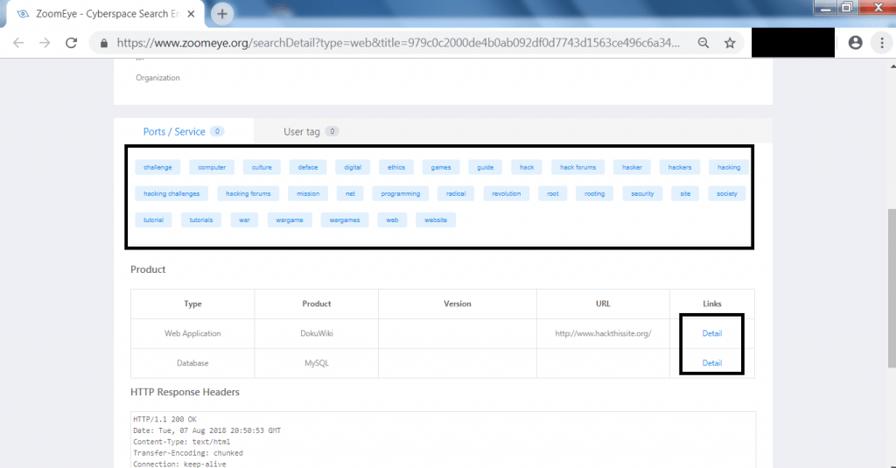This screenshot has height=468, width=896.
Task: Click the page vertical scrollbar thumb
Action: pyautogui.click(x=892, y=288)
